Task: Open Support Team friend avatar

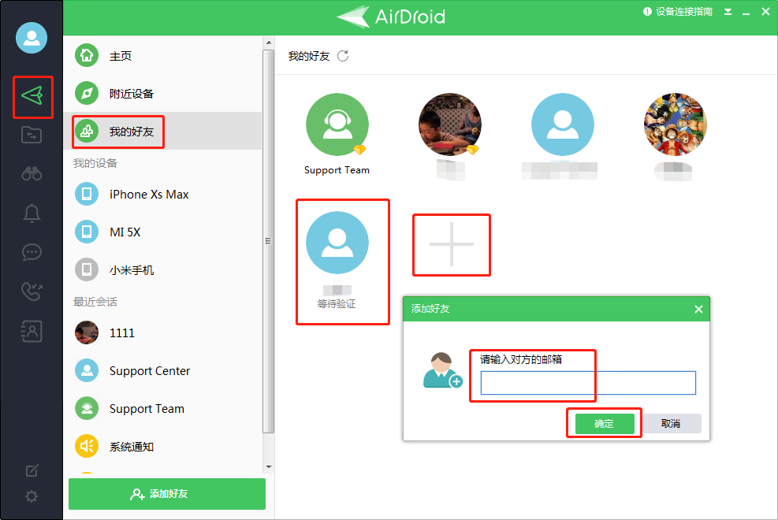Action: tap(337, 124)
